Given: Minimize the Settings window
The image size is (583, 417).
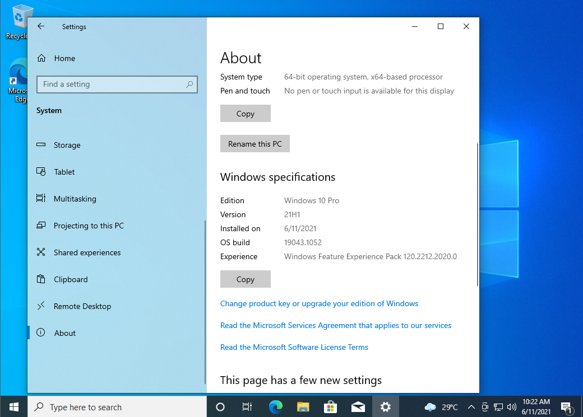Looking at the screenshot, I should (415, 26).
